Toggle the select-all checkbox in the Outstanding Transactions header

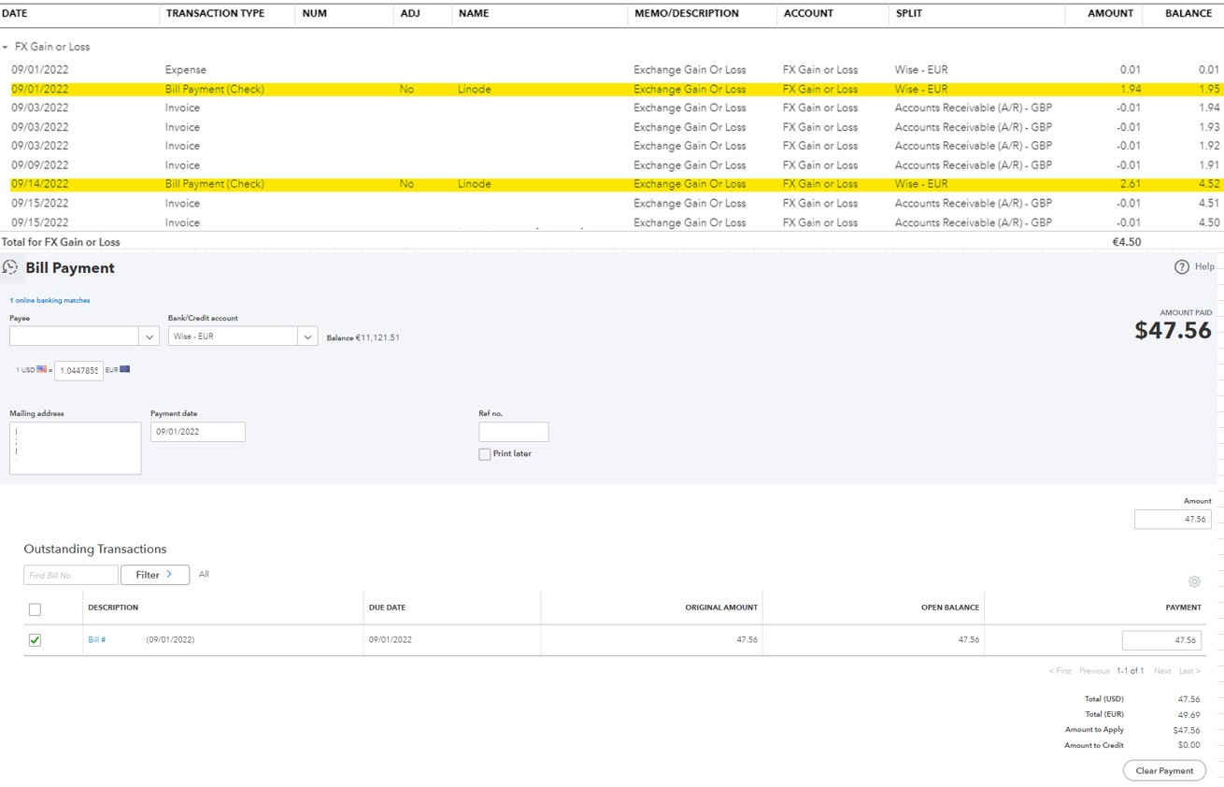35,609
